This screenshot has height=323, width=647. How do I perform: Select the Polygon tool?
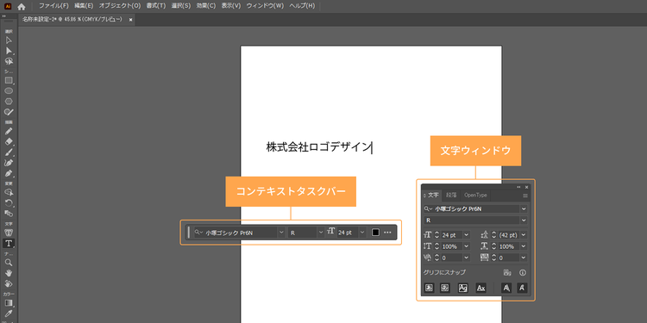pos(9,101)
